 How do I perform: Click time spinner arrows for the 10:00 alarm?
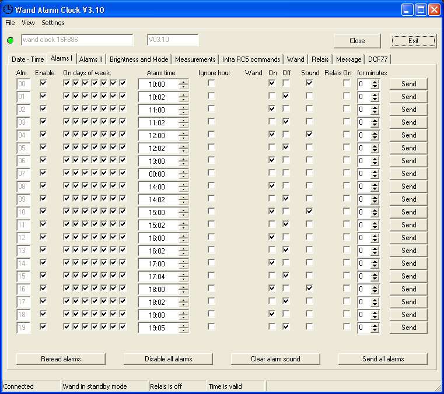(x=183, y=85)
